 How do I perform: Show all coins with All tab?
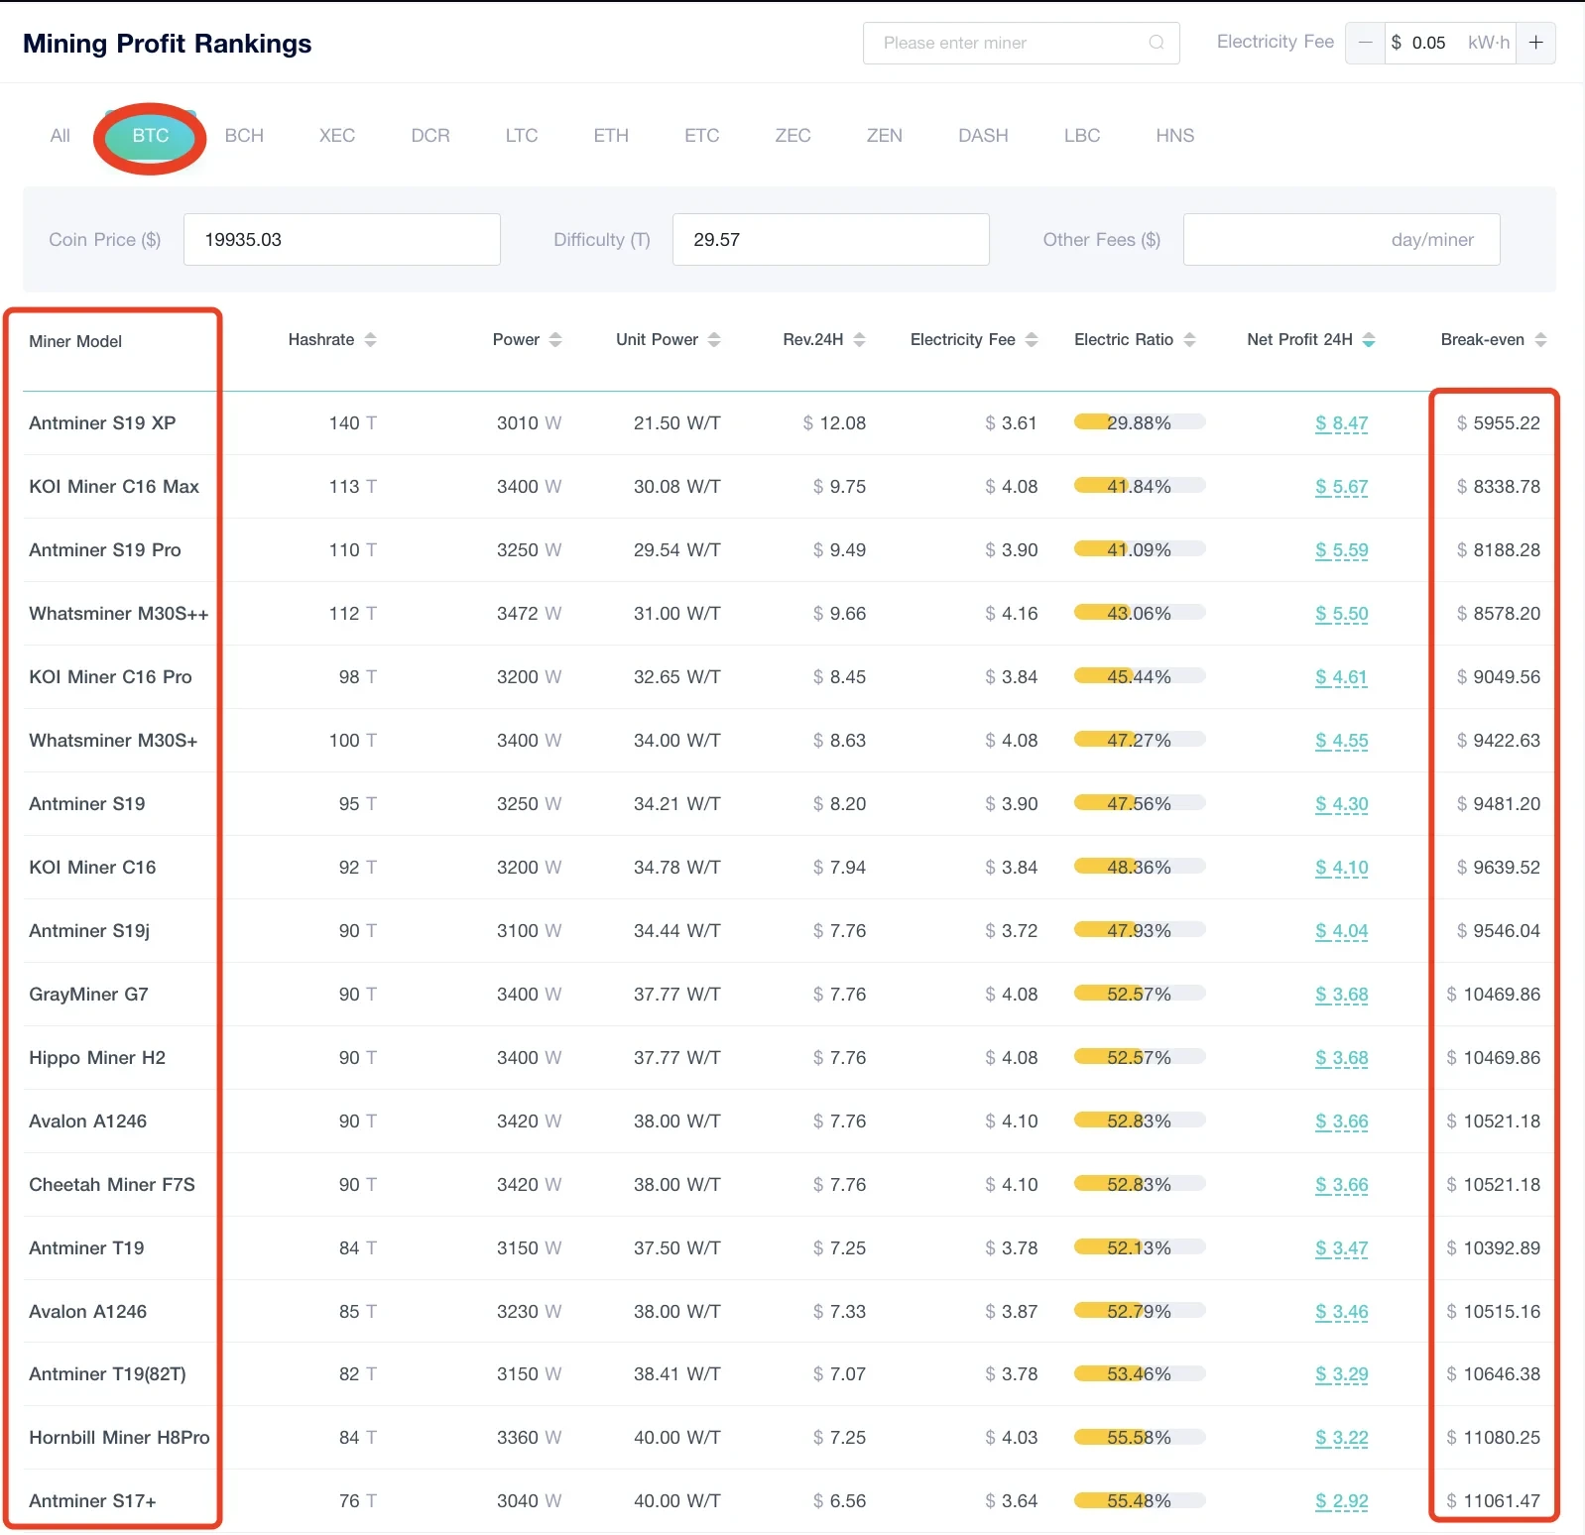click(x=61, y=136)
